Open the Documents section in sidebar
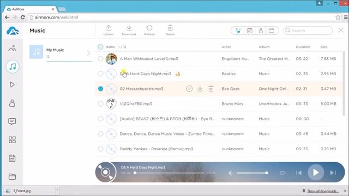The image size is (349, 196). [12, 158]
